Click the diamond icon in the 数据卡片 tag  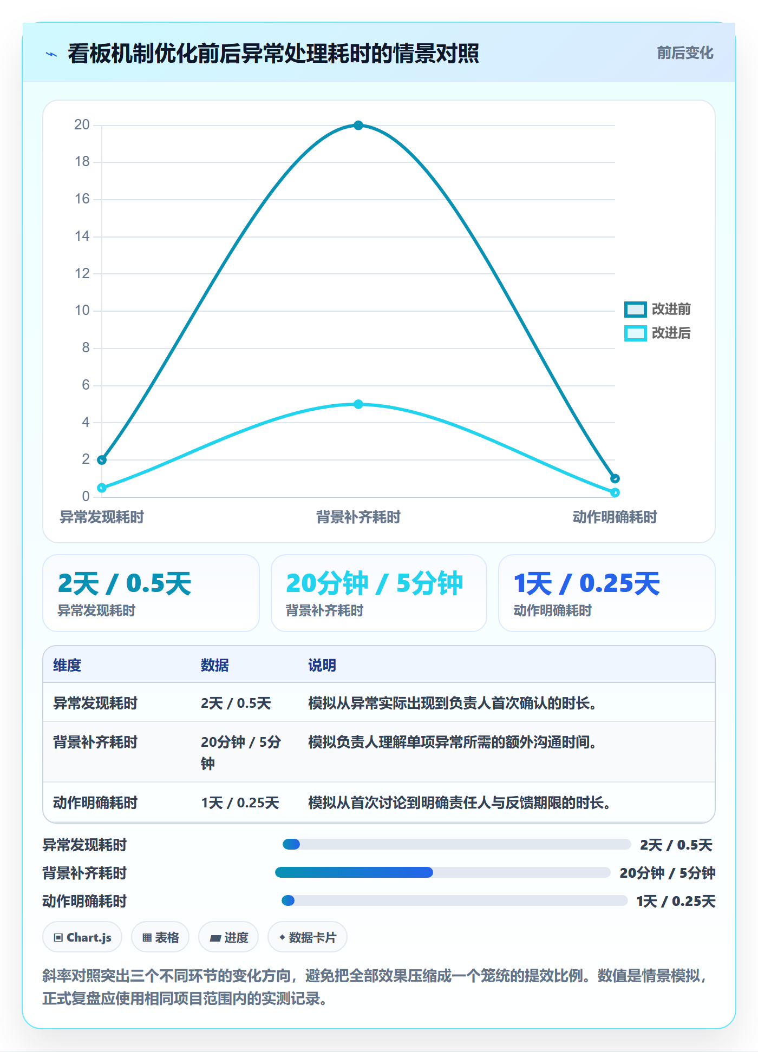click(282, 937)
